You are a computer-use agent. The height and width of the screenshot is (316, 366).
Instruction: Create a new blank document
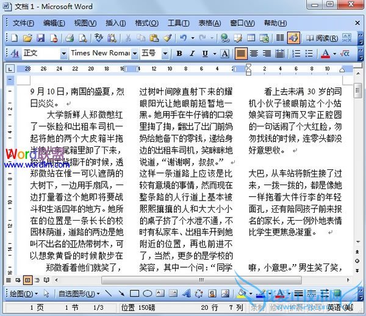tap(15, 38)
